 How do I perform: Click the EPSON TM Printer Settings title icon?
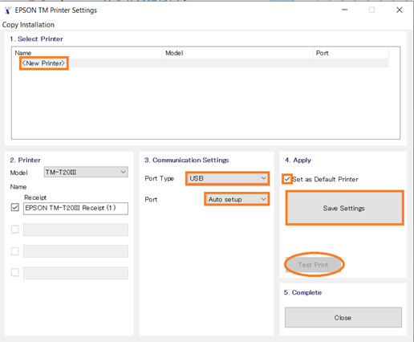tap(8, 10)
